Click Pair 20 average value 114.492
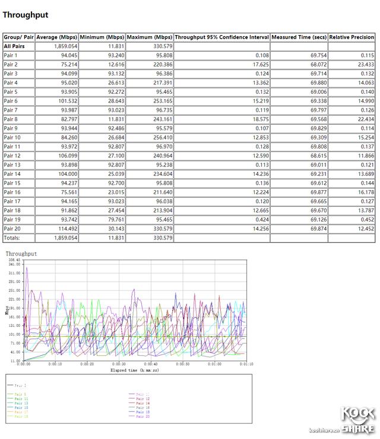The height and width of the screenshot is (439, 380). pyautogui.click(x=68, y=229)
